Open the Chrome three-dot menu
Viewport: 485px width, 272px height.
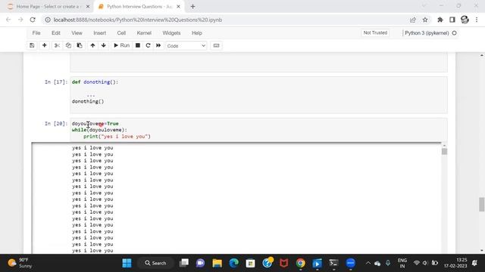[x=477, y=20]
